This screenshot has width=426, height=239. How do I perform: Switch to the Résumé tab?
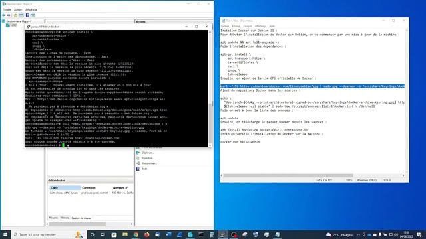tap(53, 218)
